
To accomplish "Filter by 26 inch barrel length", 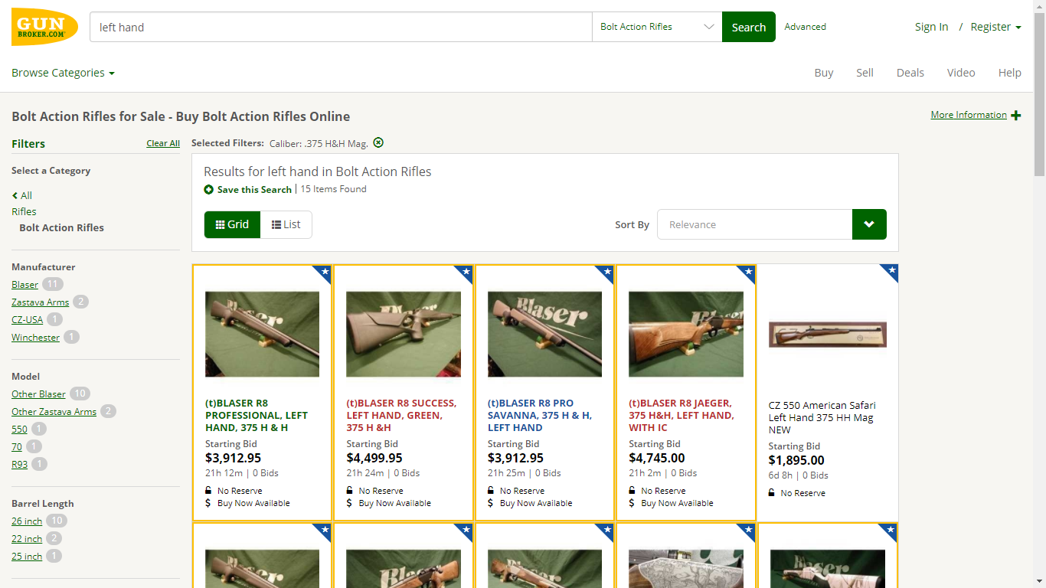I will (x=27, y=521).
